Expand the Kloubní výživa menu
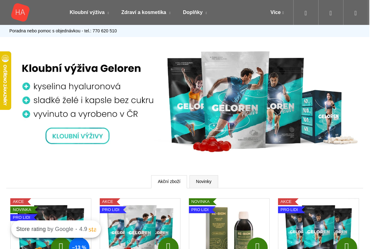Image resolution: width=374 pixels, height=249 pixels. pos(89,12)
